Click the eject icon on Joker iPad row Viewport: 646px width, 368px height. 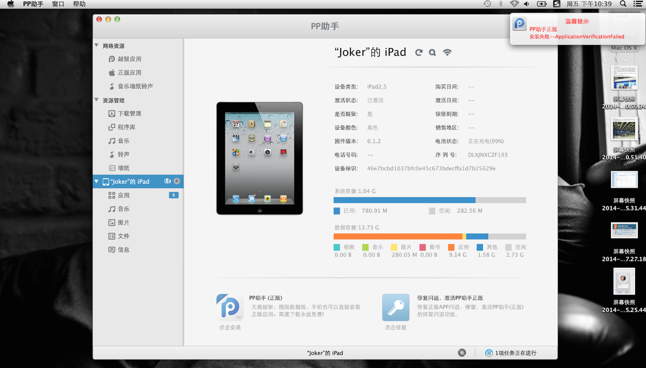[177, 181]
